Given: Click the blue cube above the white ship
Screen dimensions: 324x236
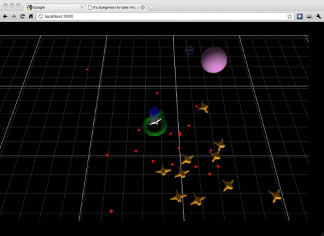Looking at the screenshot, I should (x=154, y=112).
